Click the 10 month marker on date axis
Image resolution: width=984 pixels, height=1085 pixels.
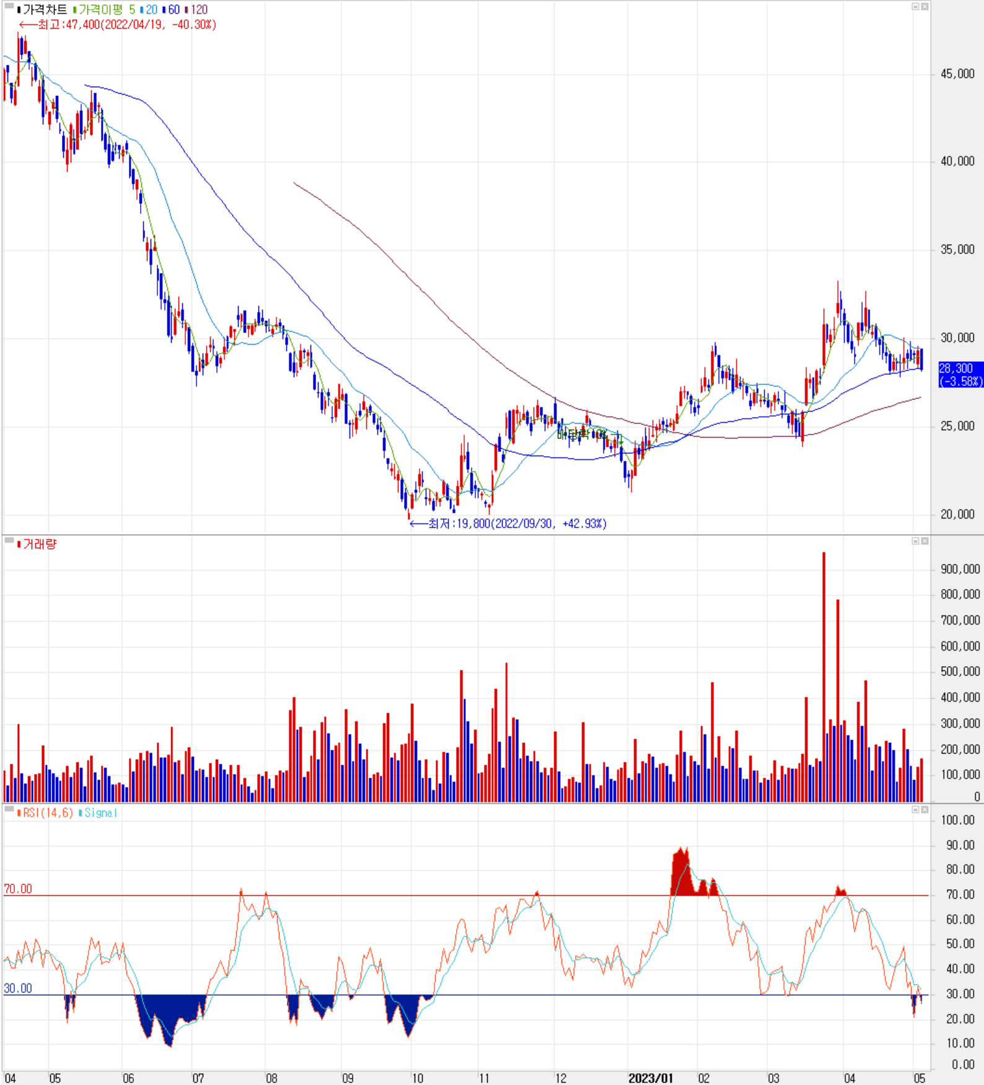[418, 1078]
